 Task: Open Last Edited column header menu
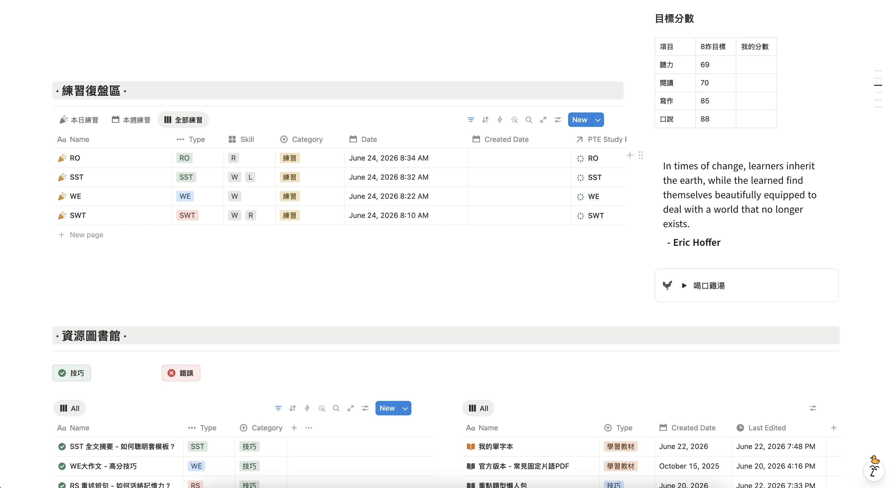click(x=761, y=428)
